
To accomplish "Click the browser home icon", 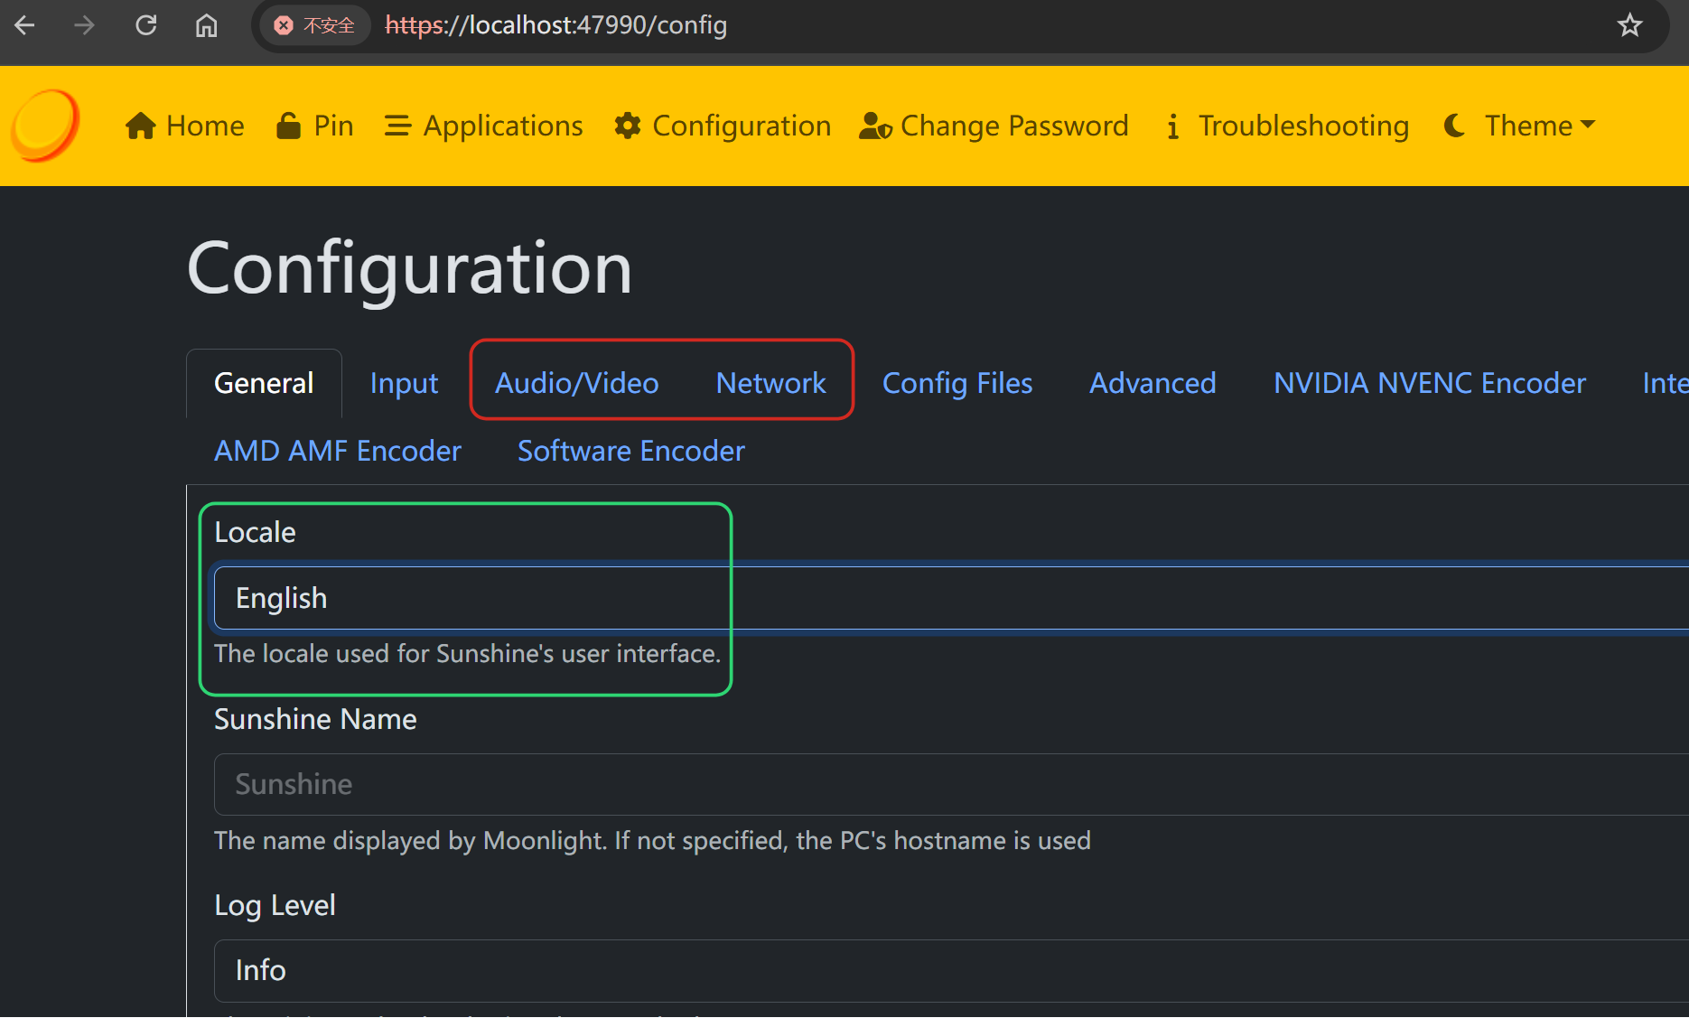I will click(207, 25).
